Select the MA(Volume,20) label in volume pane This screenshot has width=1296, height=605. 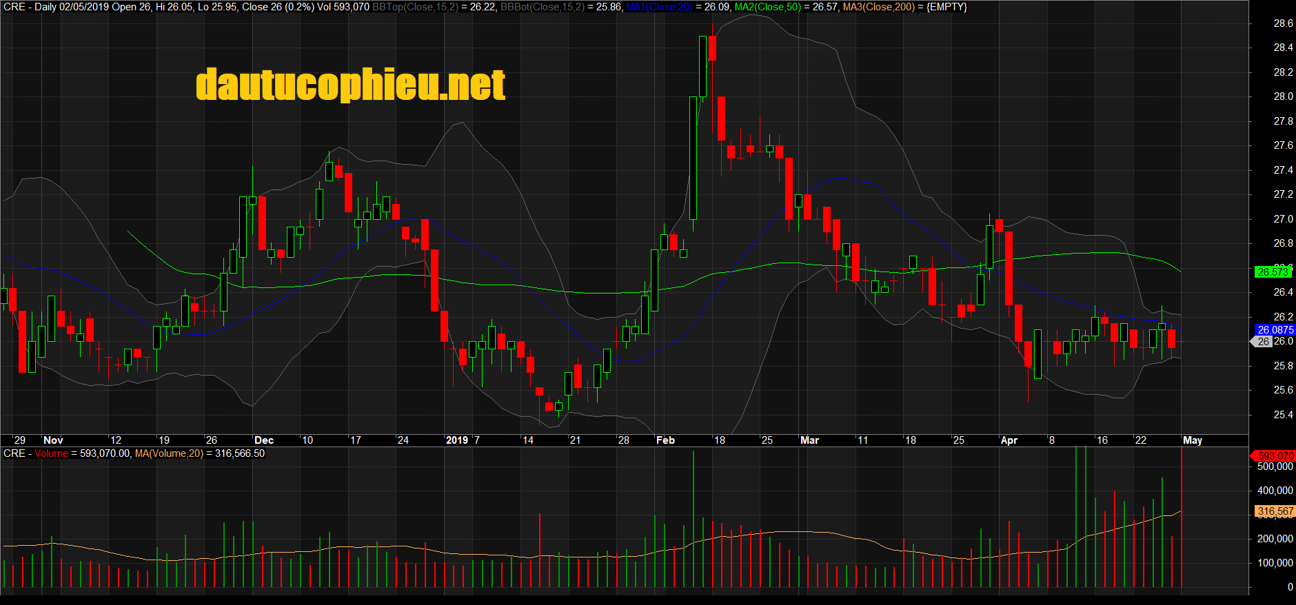[169, 453]
